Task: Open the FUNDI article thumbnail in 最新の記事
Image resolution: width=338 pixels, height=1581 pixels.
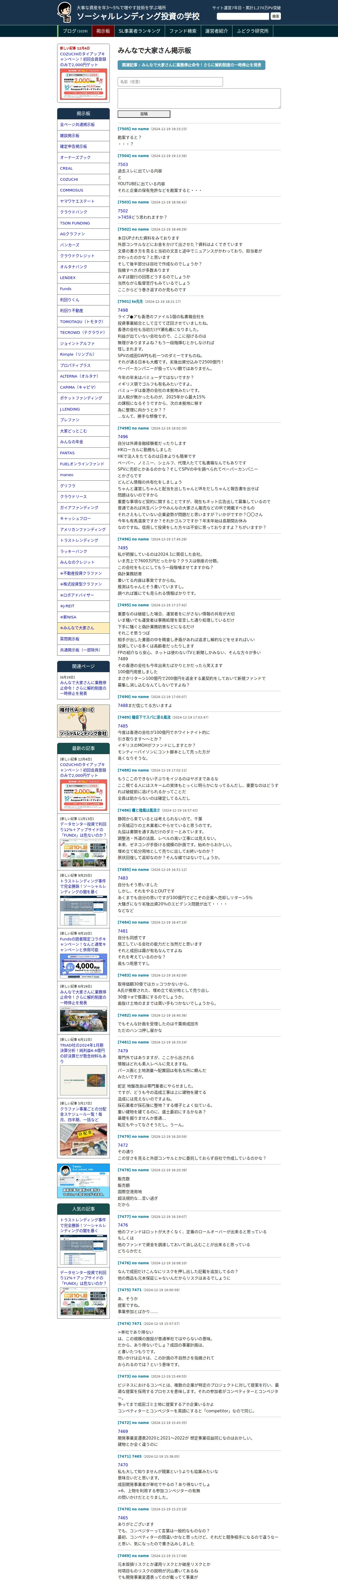Action: pos(83,854)
